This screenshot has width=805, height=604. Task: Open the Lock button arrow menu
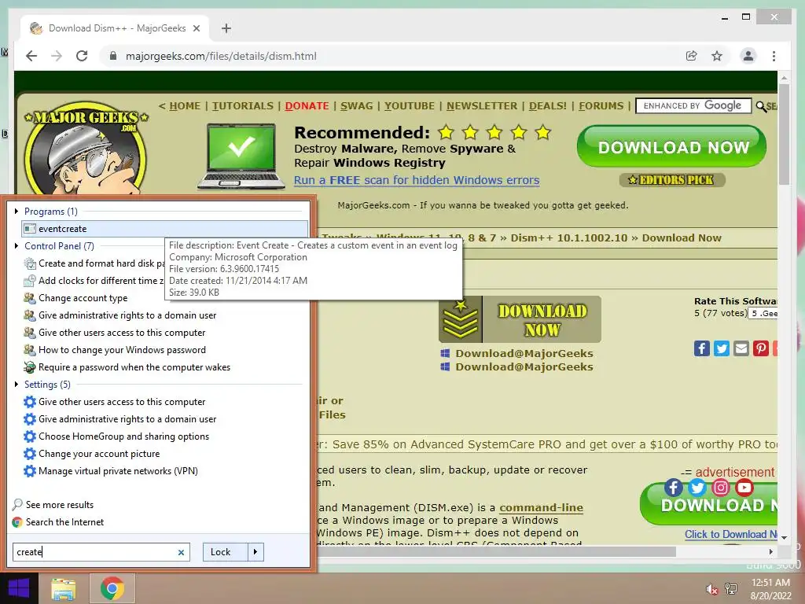coord(255,552)
